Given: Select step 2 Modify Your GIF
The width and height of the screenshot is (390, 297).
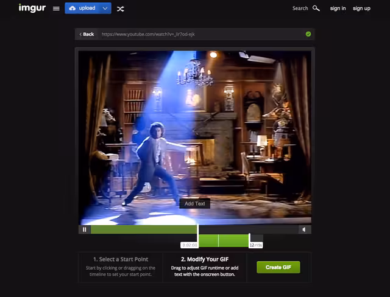Looking at the screenshot, I should [x=205, y=267].
